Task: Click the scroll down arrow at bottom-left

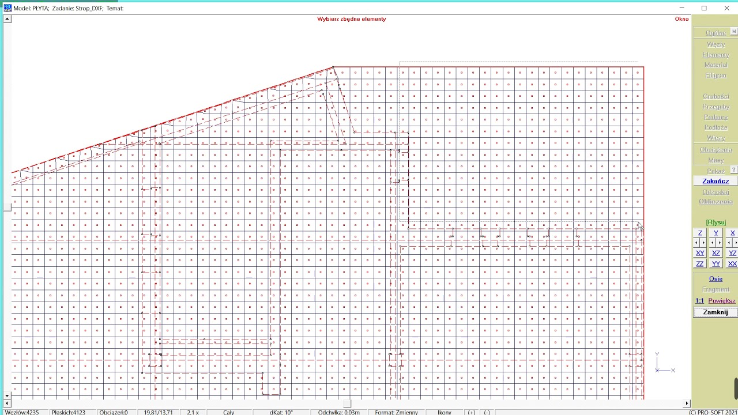Action: (x=7, y=396)
